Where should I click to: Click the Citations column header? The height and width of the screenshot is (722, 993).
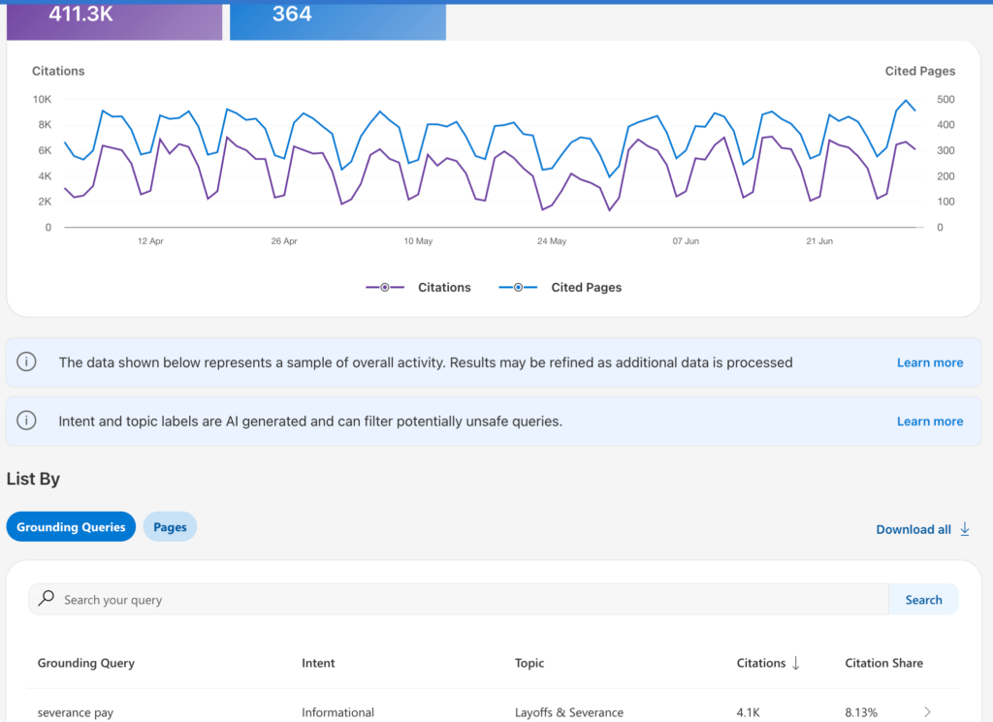[x=760, y=663]
